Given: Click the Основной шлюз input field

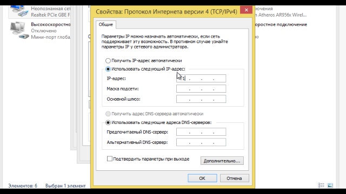Looking at the screenshot, I should click(201, 99).
